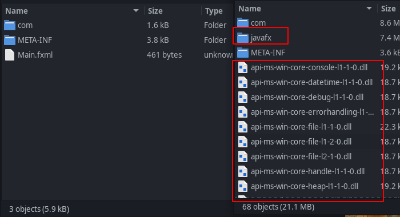Click the META-INF folder icon in right pane

tap(243, 53)
